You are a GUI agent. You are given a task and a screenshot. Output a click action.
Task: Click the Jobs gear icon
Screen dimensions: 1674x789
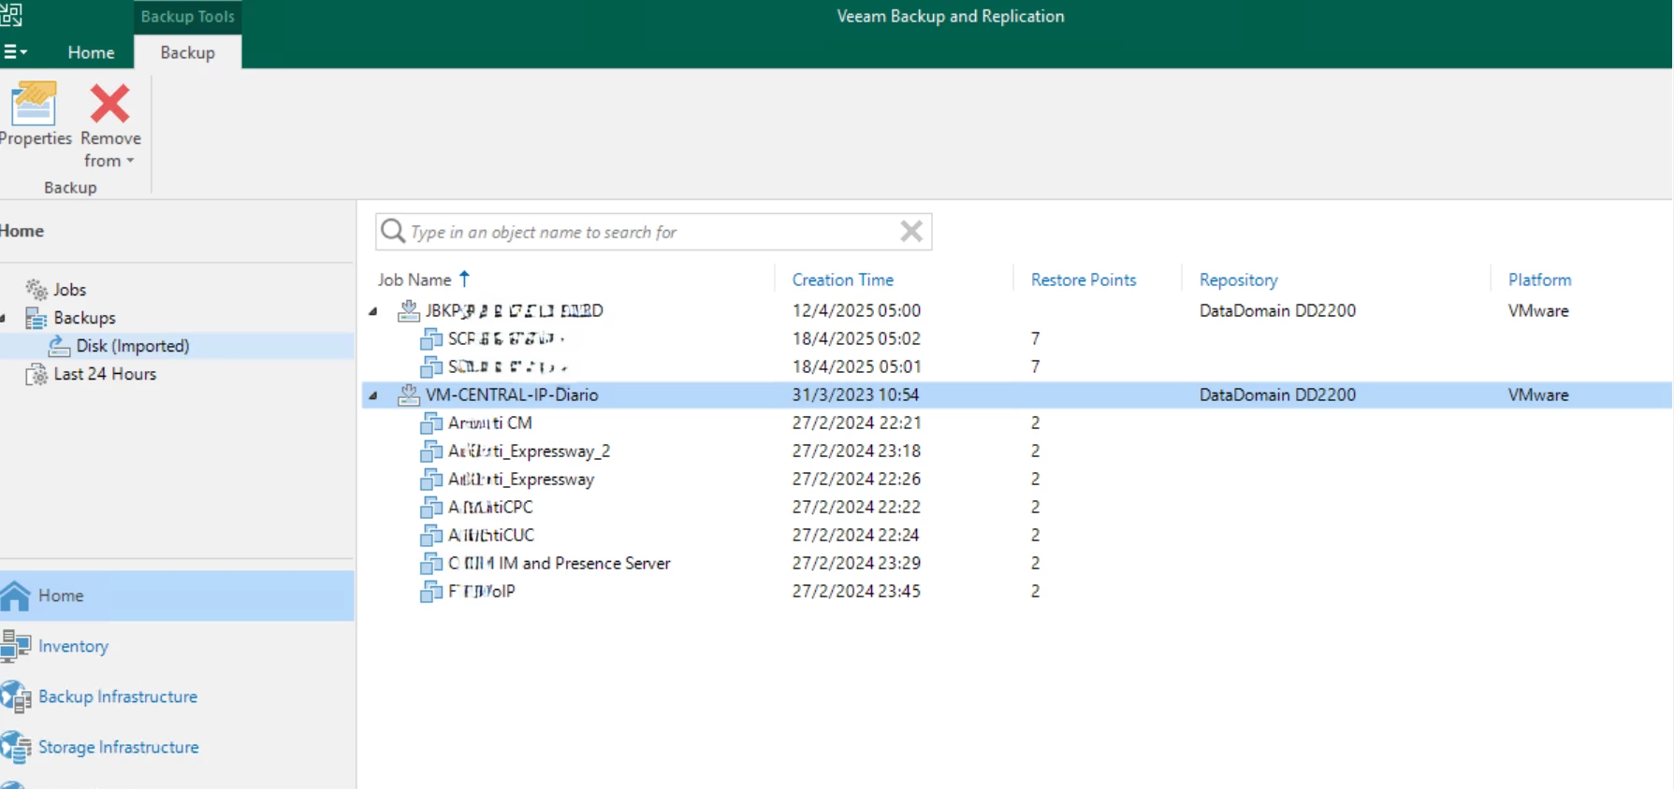click(x=36, y=290)
